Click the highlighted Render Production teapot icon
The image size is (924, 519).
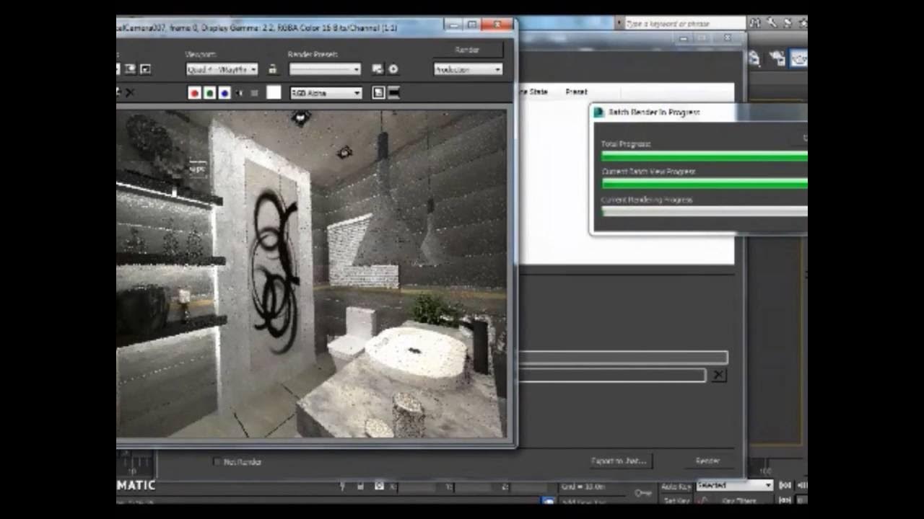(x=798, y=59)
